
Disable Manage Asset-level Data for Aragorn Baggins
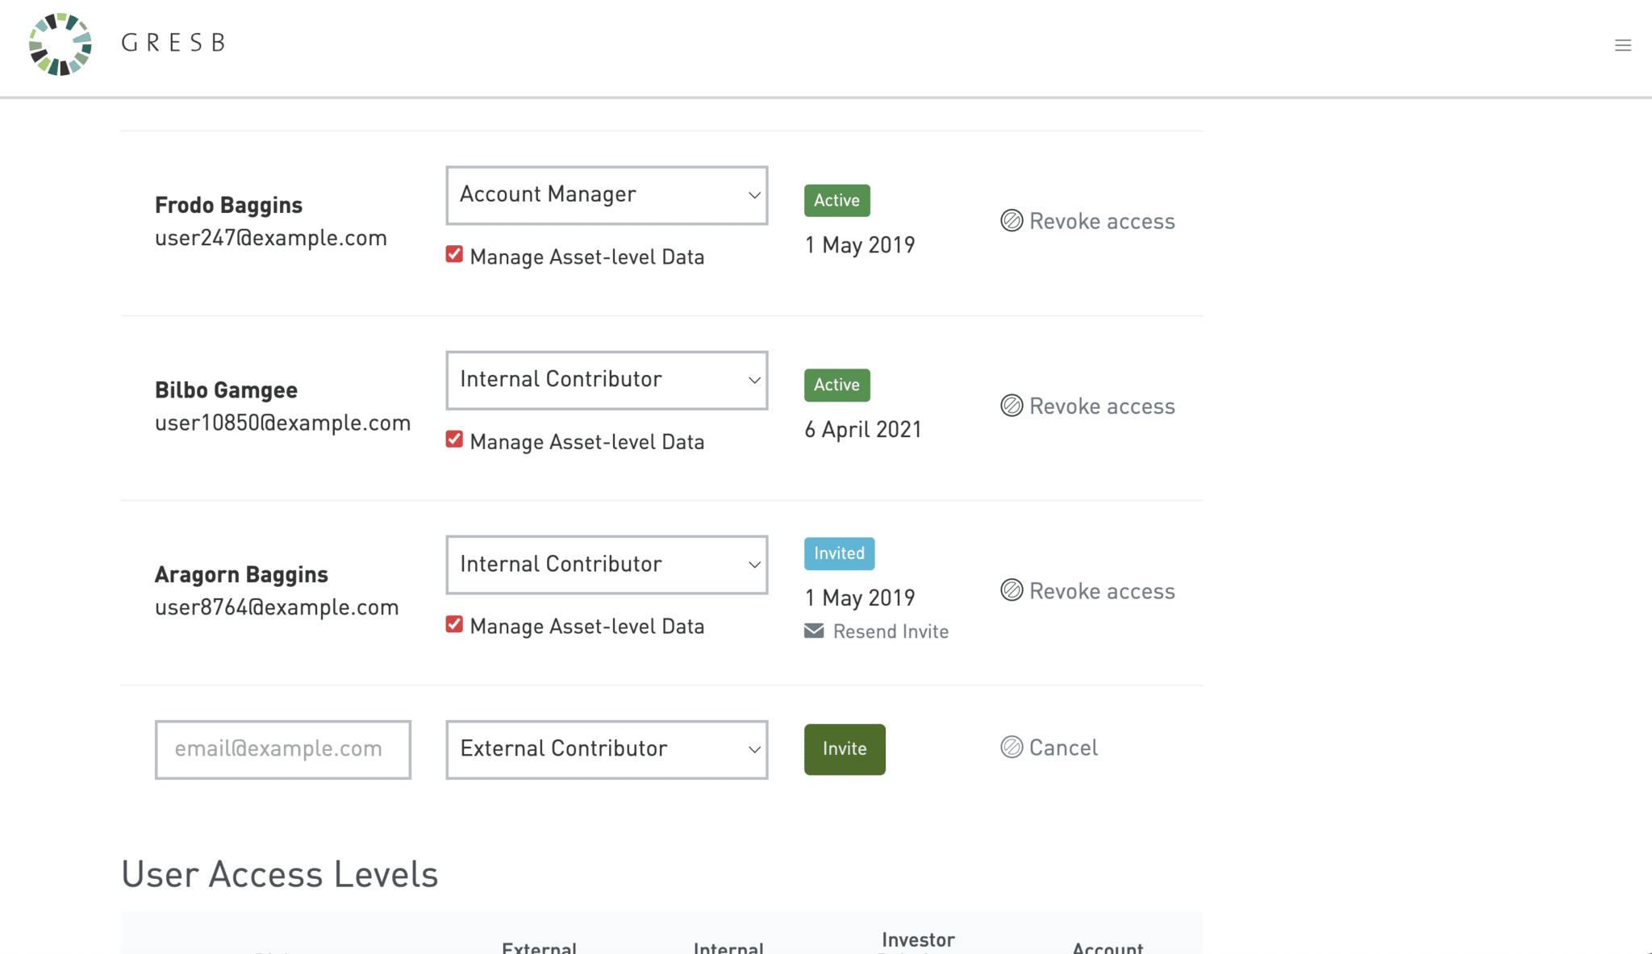click(x=454, y=624)
